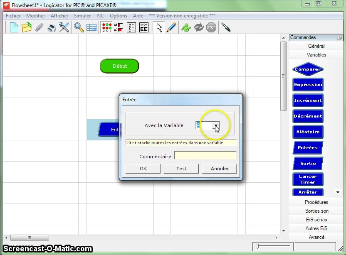Select the Incrément command block

coord(308,100)
